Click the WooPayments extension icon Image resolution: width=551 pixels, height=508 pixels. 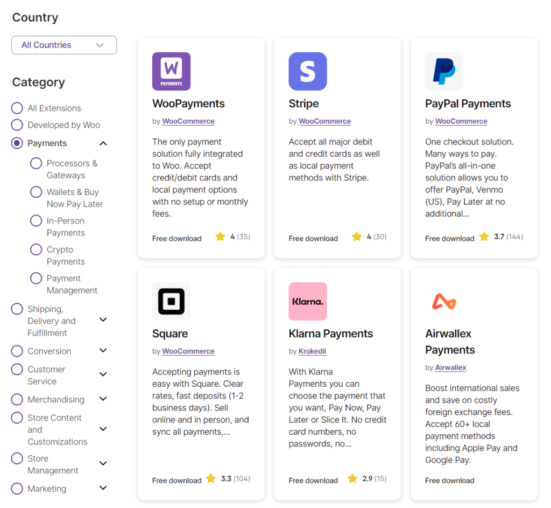point(171,71)
